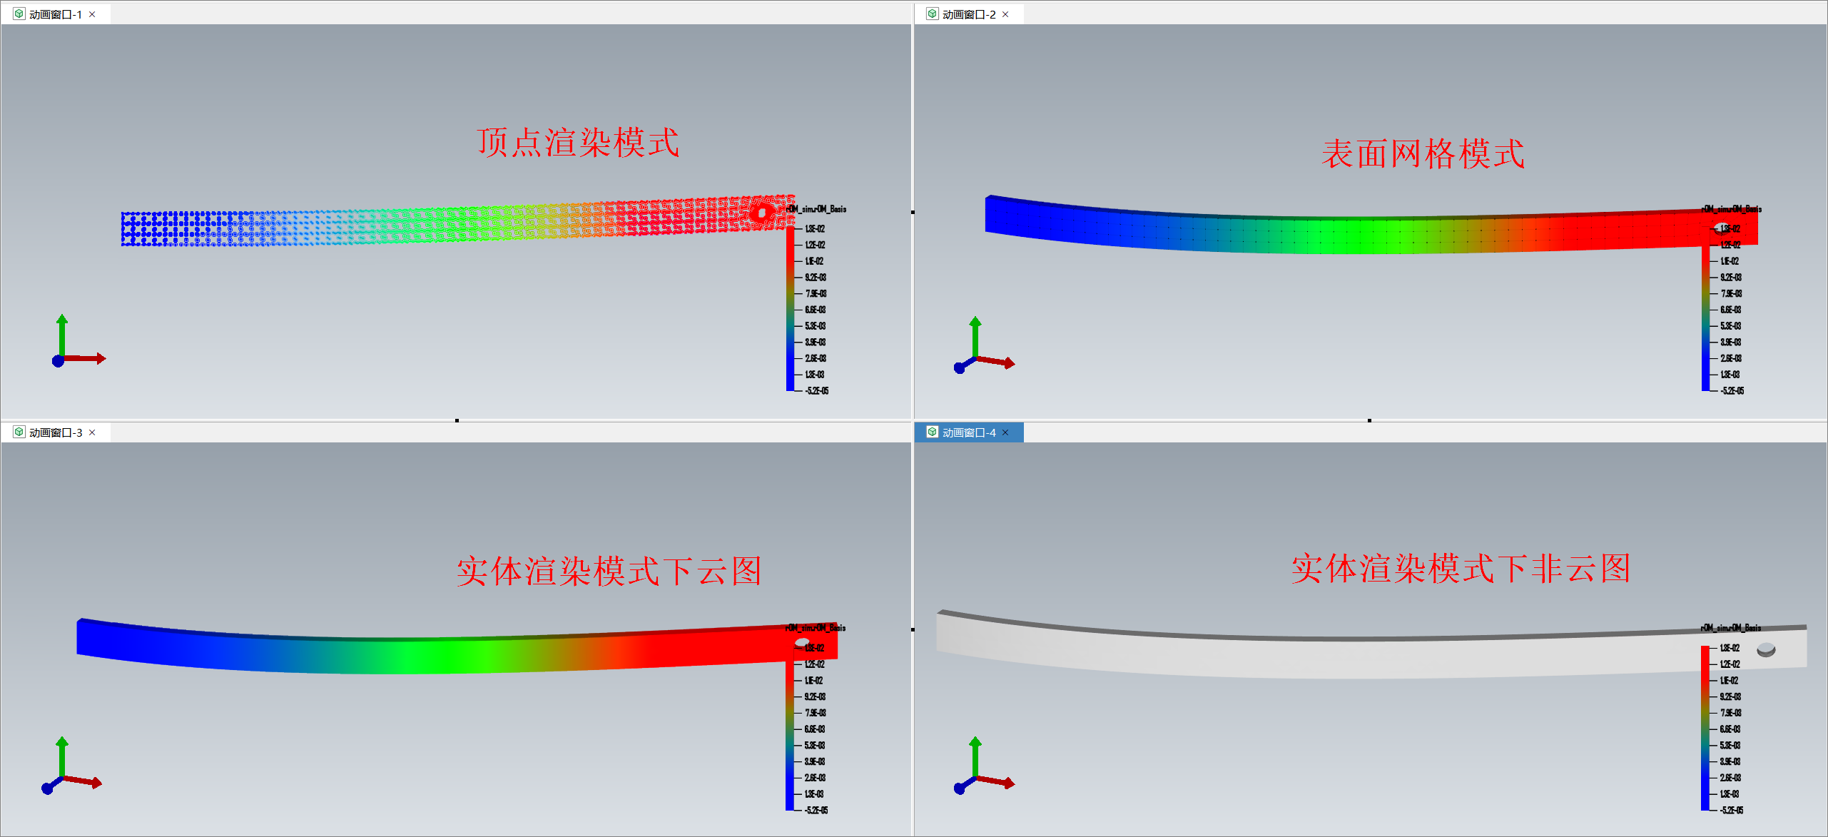Click the gray beam in non-contour window
The width and height of the screenshot is (1828, 837).
[1284, 656]
